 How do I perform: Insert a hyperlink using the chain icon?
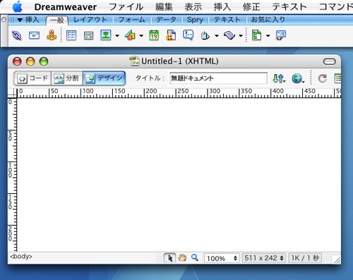point(17,36)
